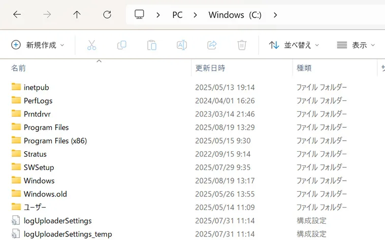Select the ユーザー folder
The image size is (385, 240).
35,207
